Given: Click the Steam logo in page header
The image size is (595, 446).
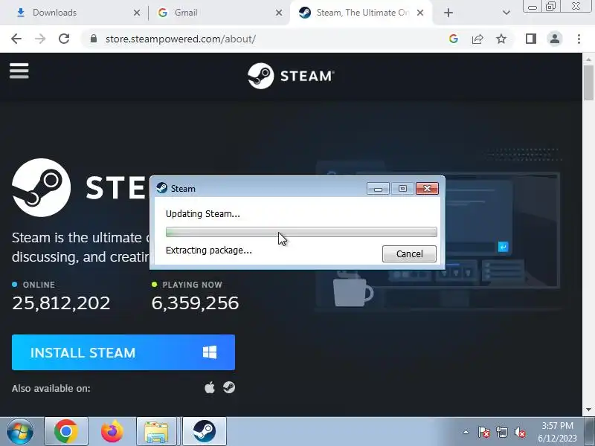Looking at the screenshot, I should coord(291,76).
